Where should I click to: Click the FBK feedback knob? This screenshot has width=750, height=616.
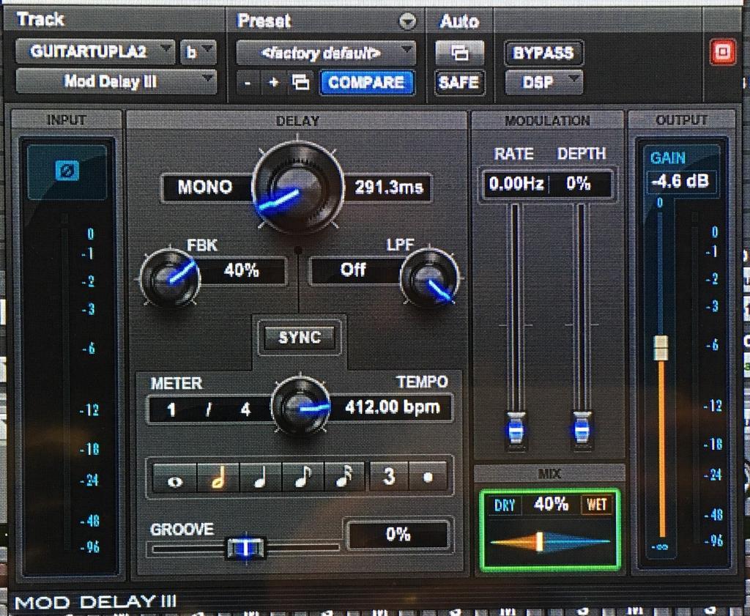[171, 278]
